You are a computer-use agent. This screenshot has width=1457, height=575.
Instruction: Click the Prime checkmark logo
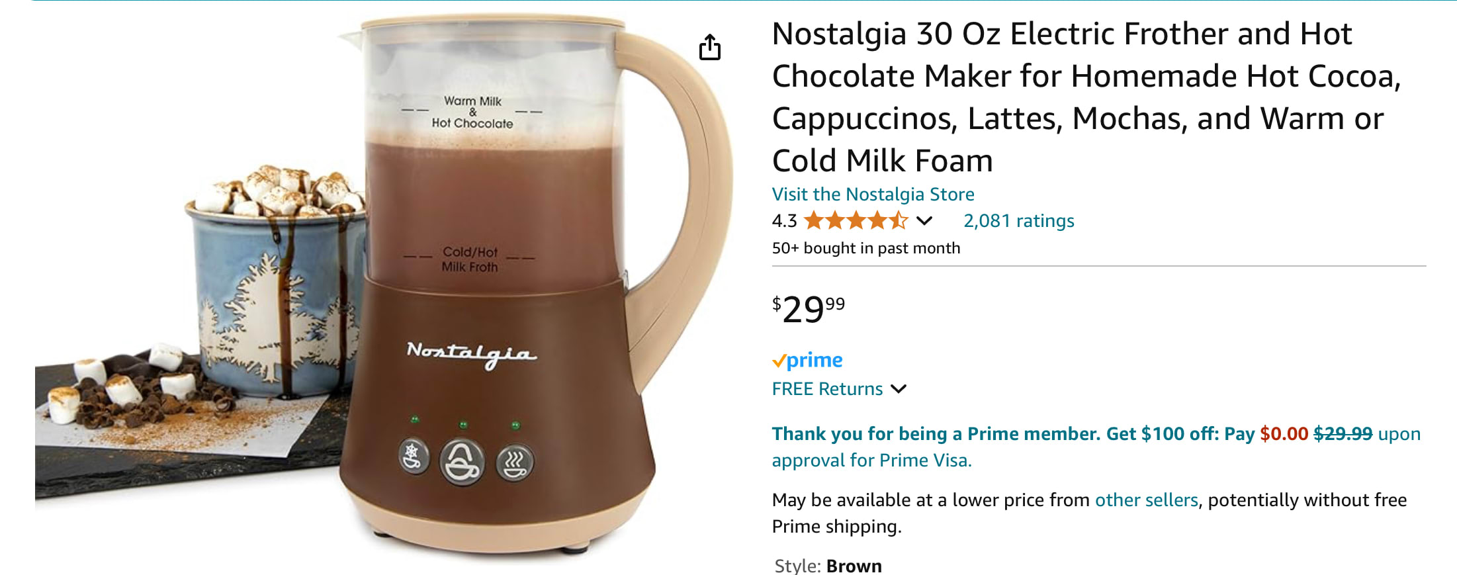pyautogui.click(x=807, y=360)
